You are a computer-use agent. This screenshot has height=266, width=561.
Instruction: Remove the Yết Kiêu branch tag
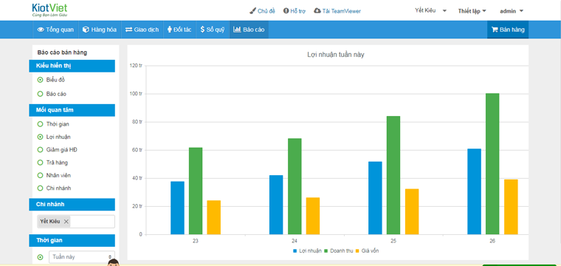[x=66, y=222]
